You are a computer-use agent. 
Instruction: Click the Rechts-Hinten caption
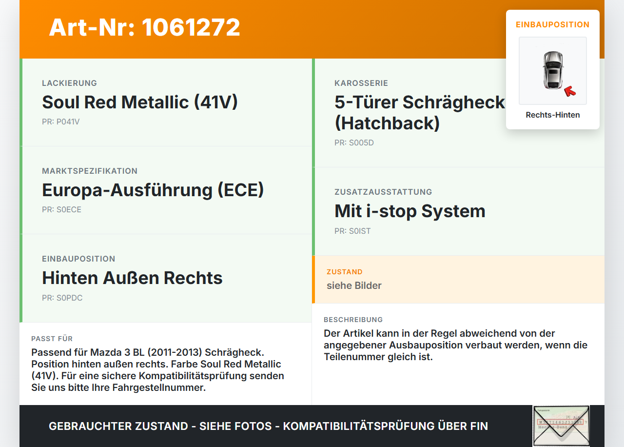pyautogui.click(x=553, y=115)
